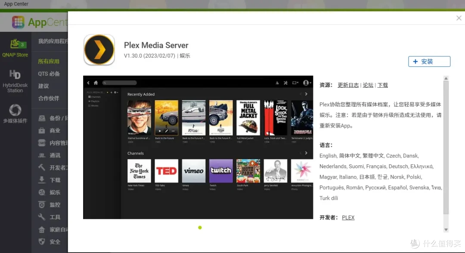Open the QNAP Store icon

tap(15, 48)
